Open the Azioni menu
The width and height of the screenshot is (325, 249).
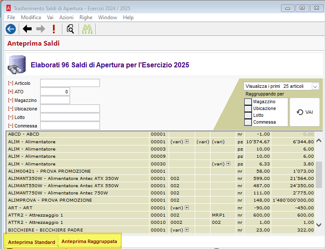pos(66,17)
